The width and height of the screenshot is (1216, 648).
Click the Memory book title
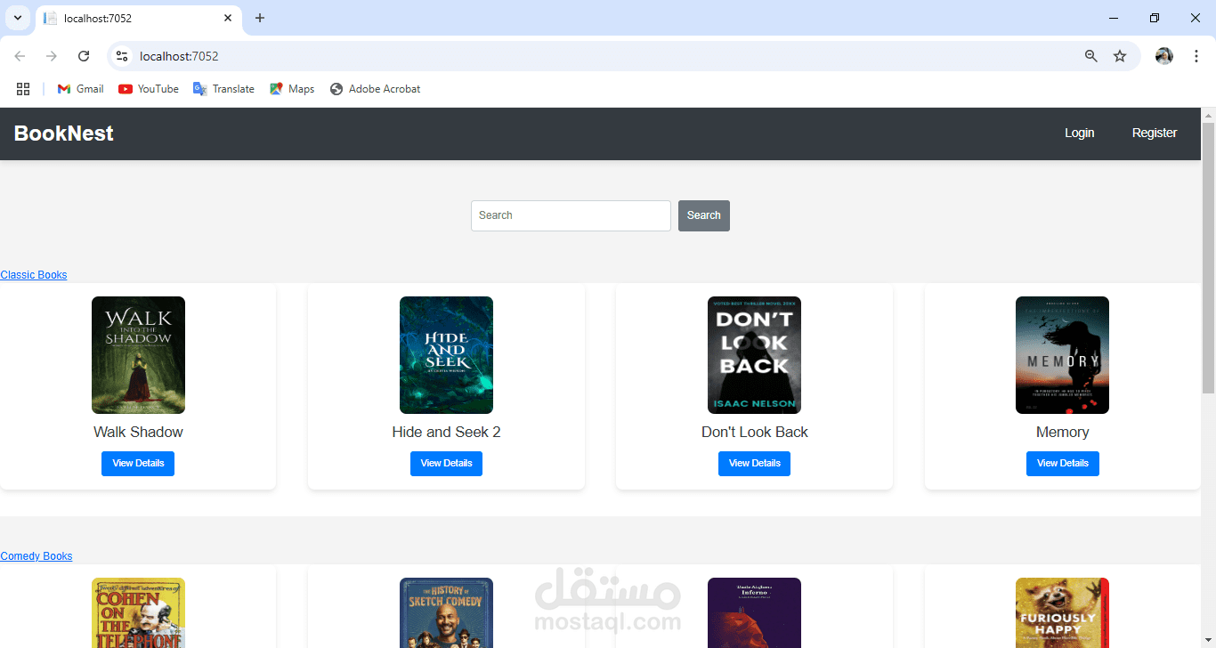(1063, 433)
